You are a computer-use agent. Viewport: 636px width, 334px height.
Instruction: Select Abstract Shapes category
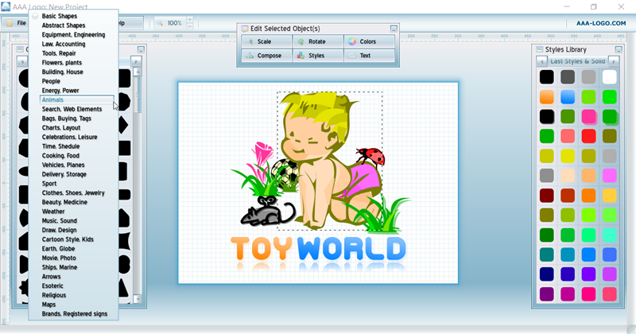point(64,25)
